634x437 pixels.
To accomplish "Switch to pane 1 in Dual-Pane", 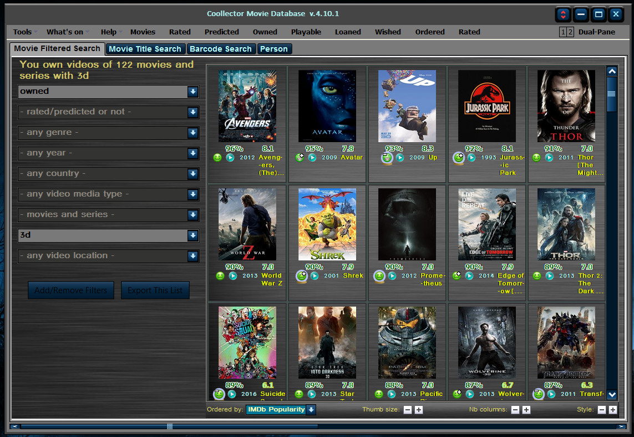I will [x=562, y=32].
